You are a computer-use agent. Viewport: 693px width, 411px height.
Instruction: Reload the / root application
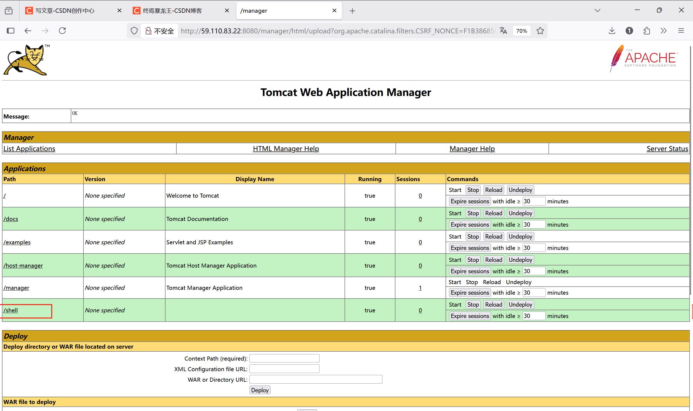[493, 190]
